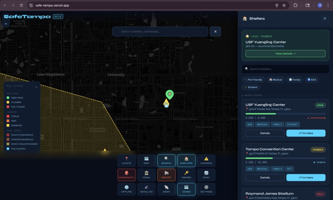
Task: Click the Your location legend entry
Action: (x=16, y=149)
